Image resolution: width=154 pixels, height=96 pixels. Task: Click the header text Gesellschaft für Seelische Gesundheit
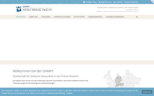118,7
